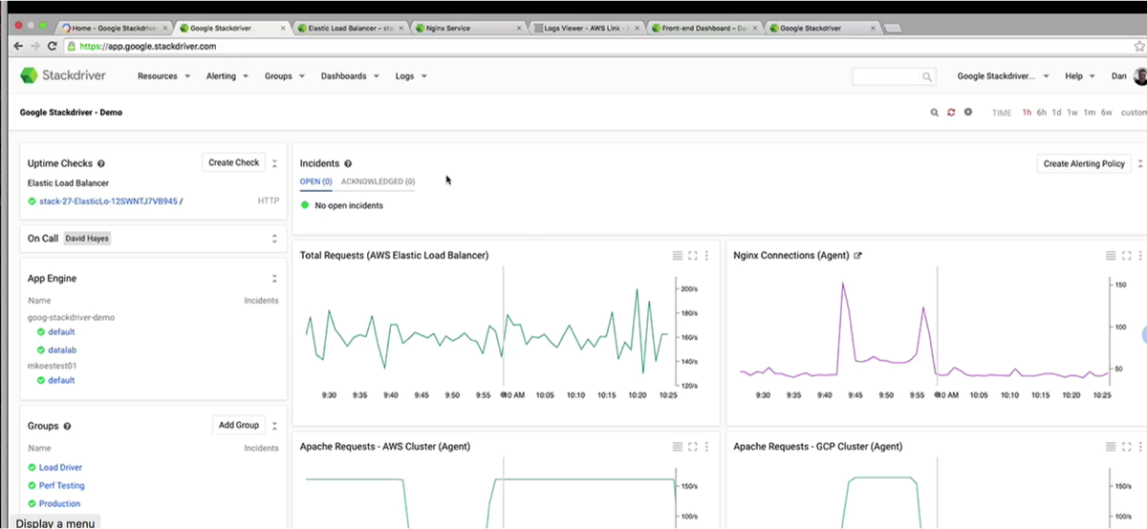Close the Home - Google Stackdriver browser tab
Image resolution: width=1147 pixels, height=529 pixels.
pyautogui.click(x=164, y=29)
